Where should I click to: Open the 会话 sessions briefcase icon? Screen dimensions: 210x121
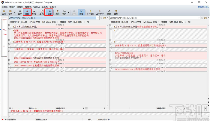point(10,12)
